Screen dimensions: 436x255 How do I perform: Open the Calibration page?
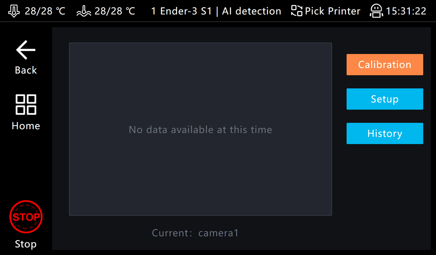click(385, 65)
